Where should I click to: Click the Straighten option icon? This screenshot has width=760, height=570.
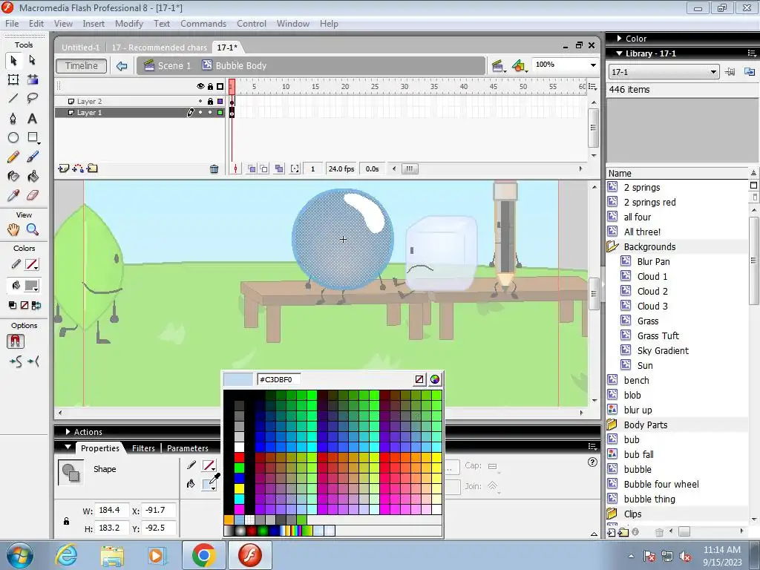pyautogui.click(x=33, y=361)
